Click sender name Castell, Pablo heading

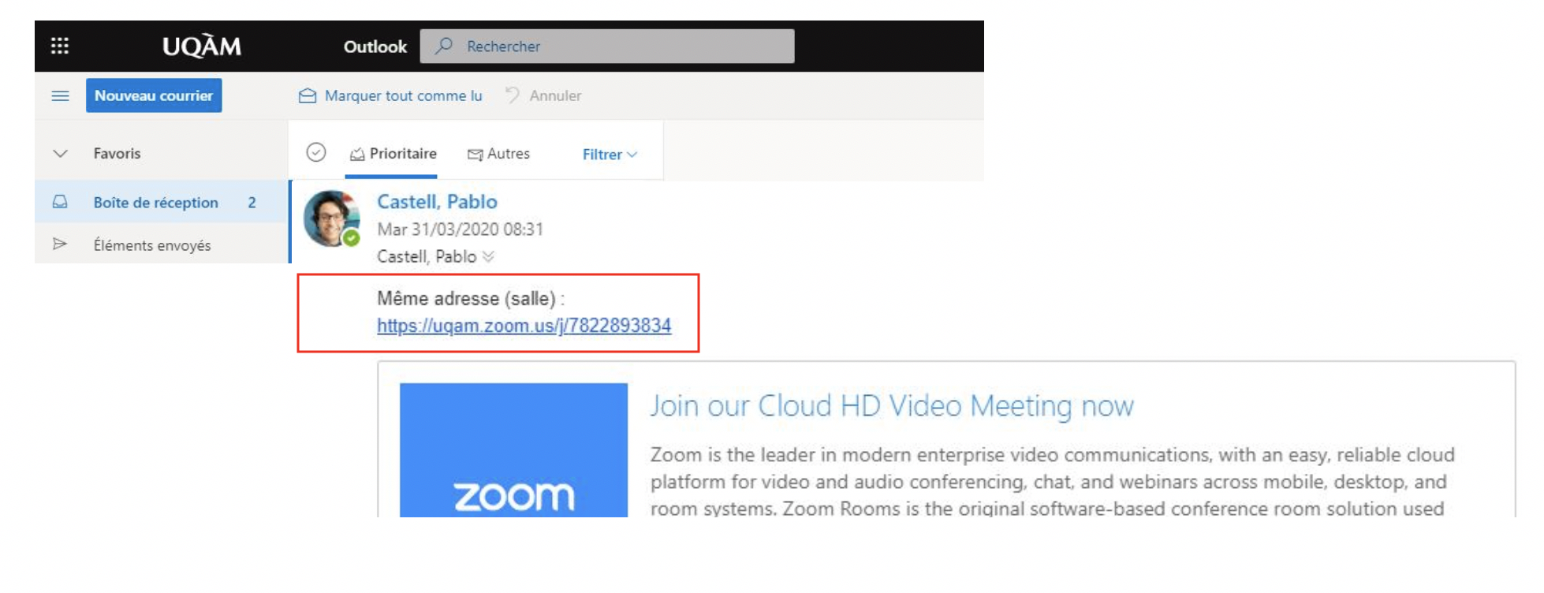(437, 202)
